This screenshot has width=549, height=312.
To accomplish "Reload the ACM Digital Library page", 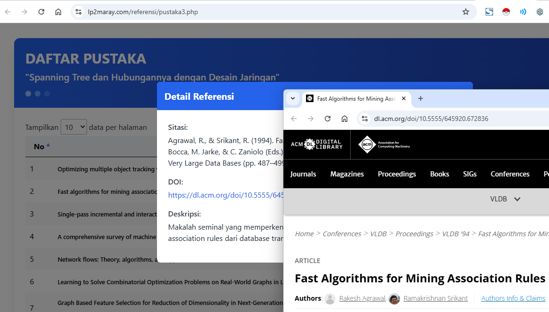I will coord(328,119).
